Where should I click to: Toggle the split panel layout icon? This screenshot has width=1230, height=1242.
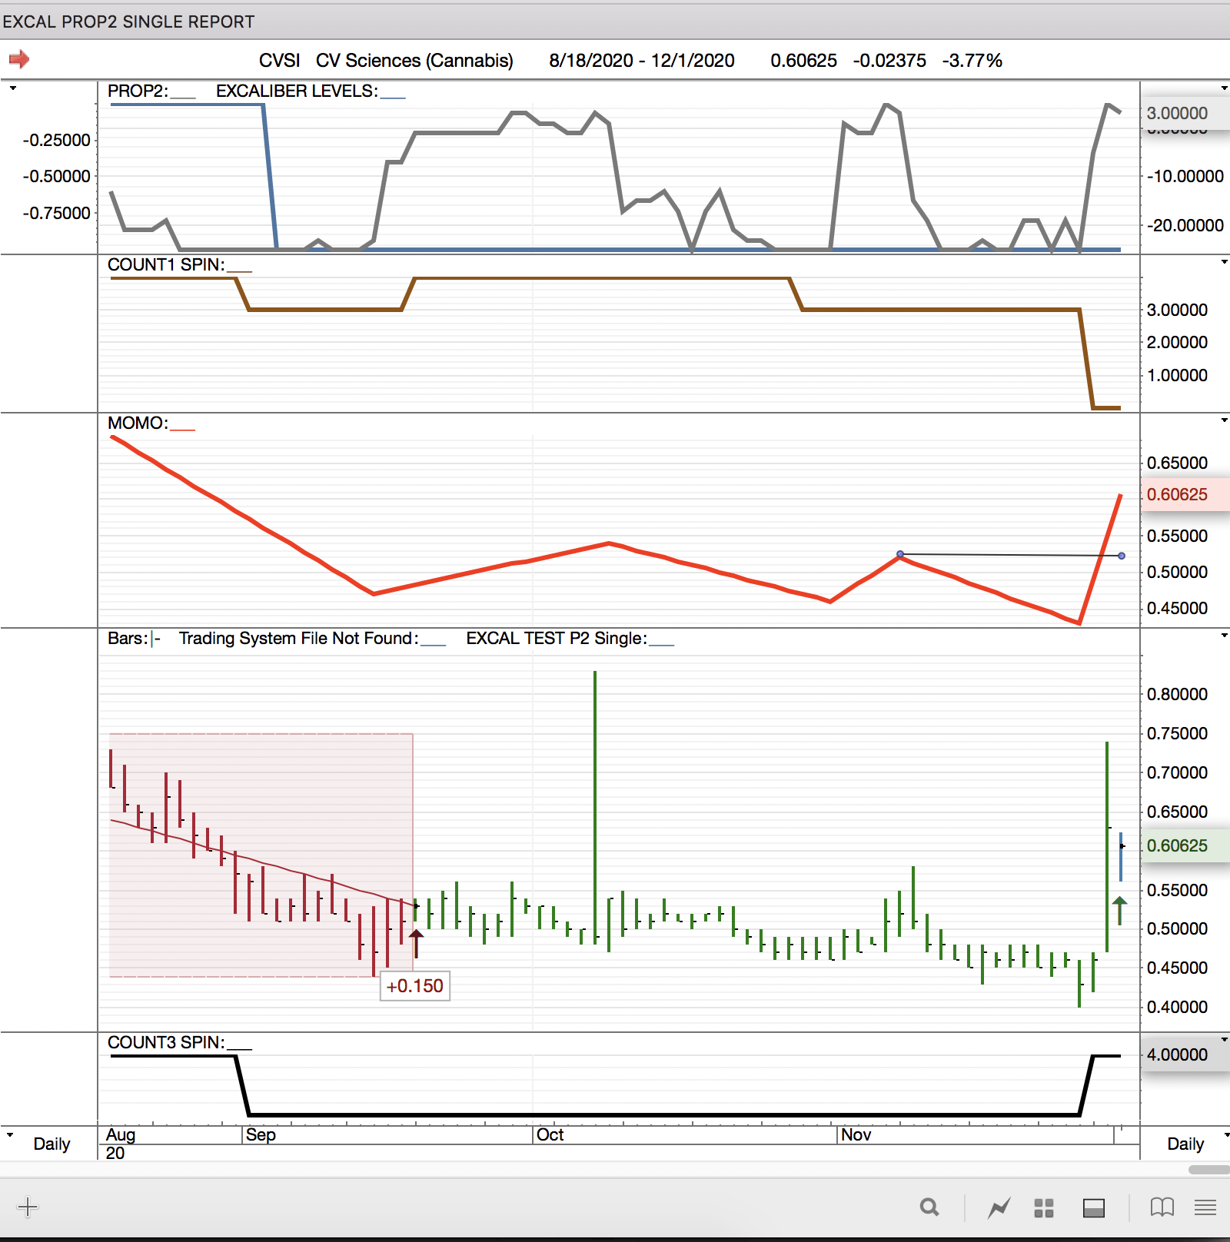point(1093,1208)
